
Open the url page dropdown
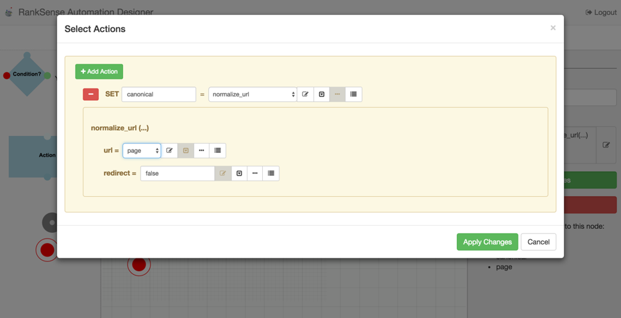pos(142,151)
